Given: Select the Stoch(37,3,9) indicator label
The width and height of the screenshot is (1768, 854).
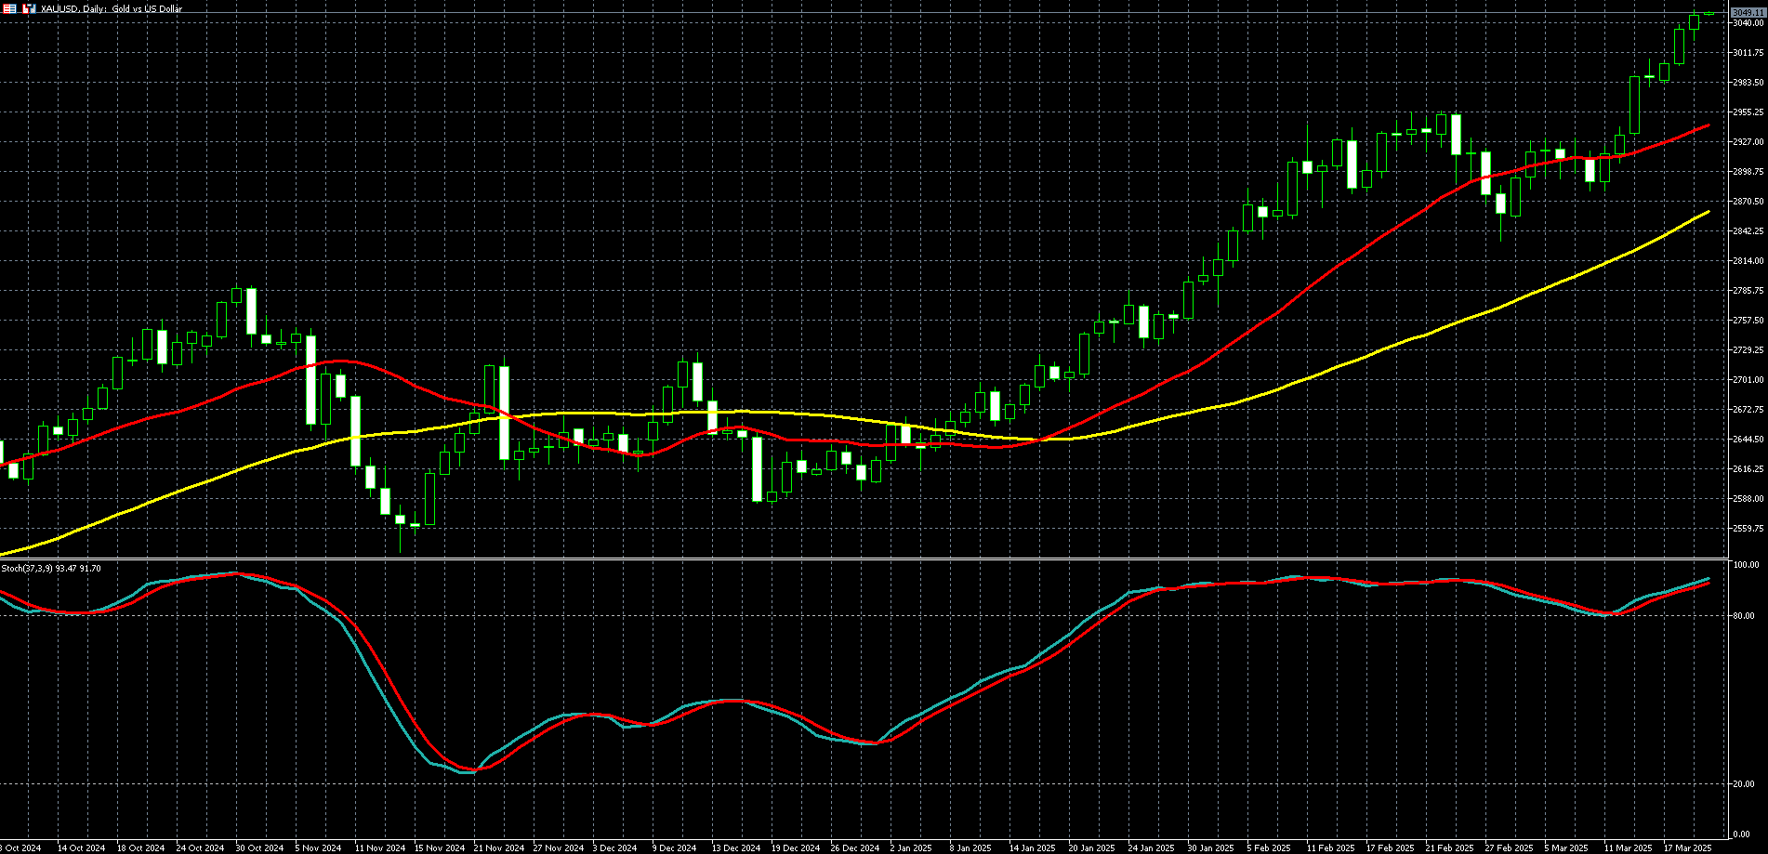Looking at the screenshot, I should (x=51, y=568).
